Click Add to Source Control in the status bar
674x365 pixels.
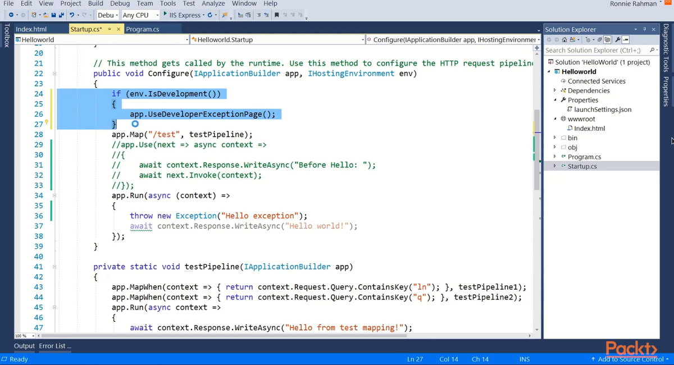630,359
